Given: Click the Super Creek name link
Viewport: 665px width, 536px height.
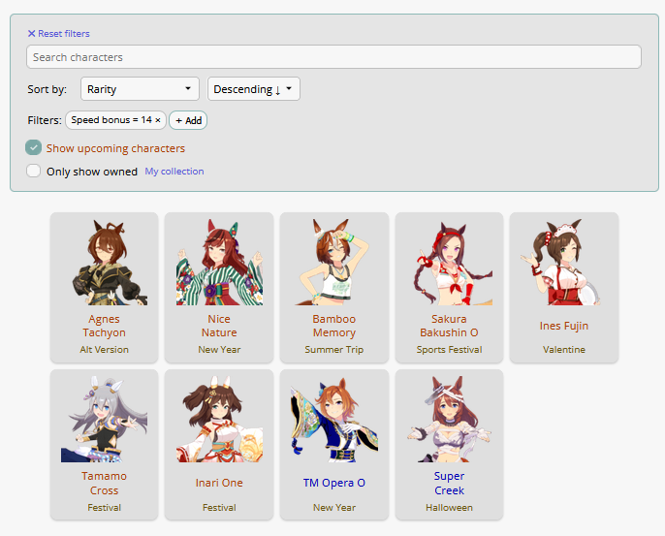Looking at the screenshot, I should coord(449,483).
